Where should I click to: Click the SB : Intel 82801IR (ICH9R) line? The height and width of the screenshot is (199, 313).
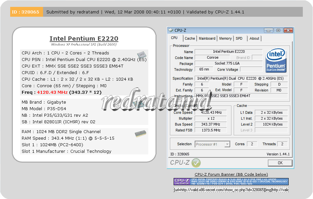(59, 122)
